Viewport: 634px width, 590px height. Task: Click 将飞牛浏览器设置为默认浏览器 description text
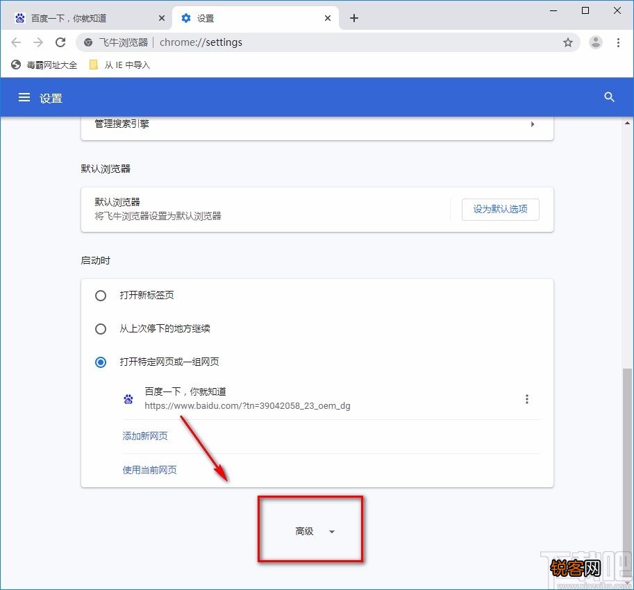click(x=158, y=216)
